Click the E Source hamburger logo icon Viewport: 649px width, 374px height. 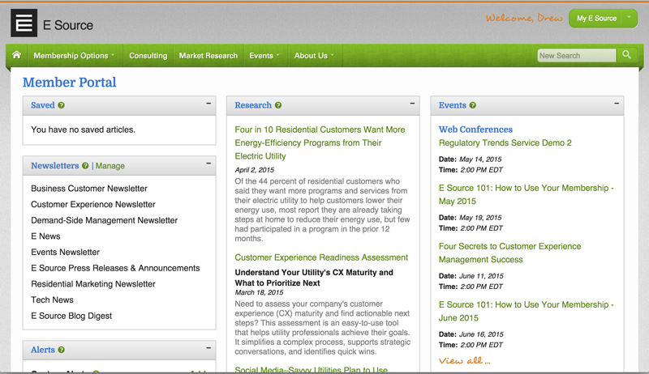point(24,23)
